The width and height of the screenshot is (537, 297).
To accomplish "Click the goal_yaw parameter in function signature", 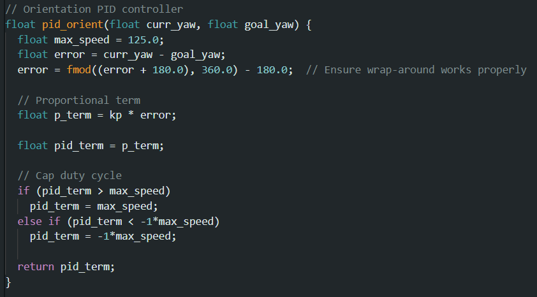I will coord(269,25).
